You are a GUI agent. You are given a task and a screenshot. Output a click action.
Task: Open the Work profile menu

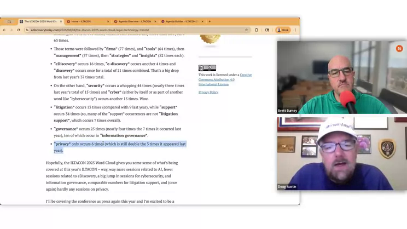pos(283,30)
